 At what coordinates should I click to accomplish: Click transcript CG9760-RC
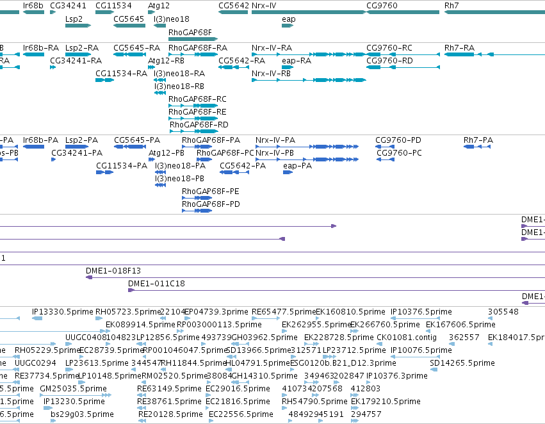[389, 47]
